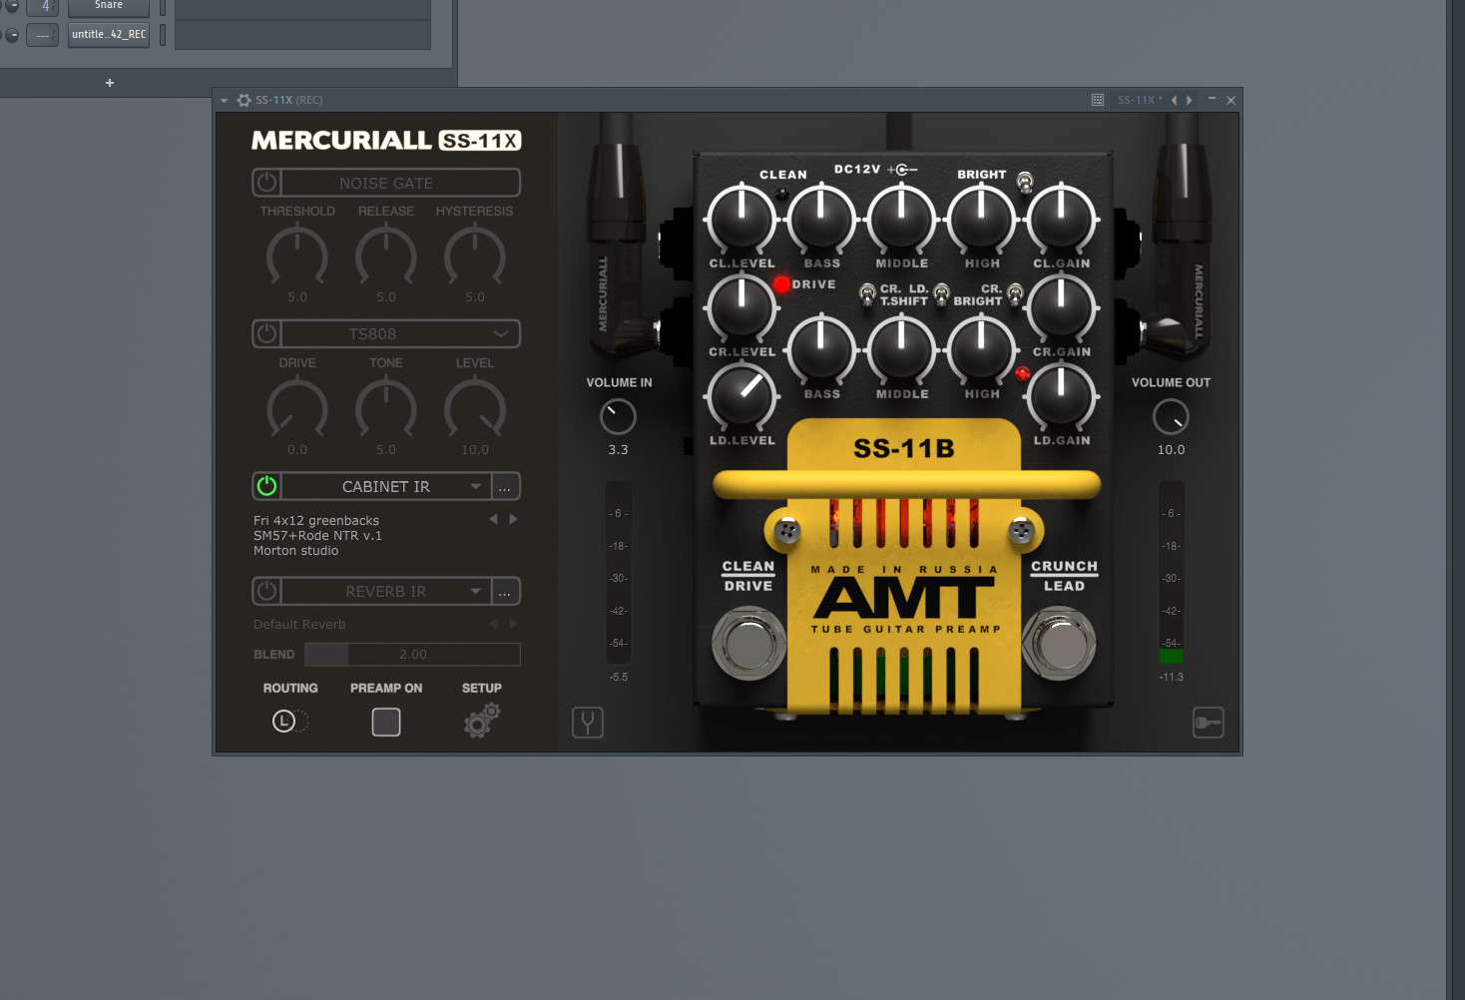This screenshot has height=1000, width=1465.
Task: Browse cabinet IR files with the ellipsis button
Action: (x=505, y=486)
